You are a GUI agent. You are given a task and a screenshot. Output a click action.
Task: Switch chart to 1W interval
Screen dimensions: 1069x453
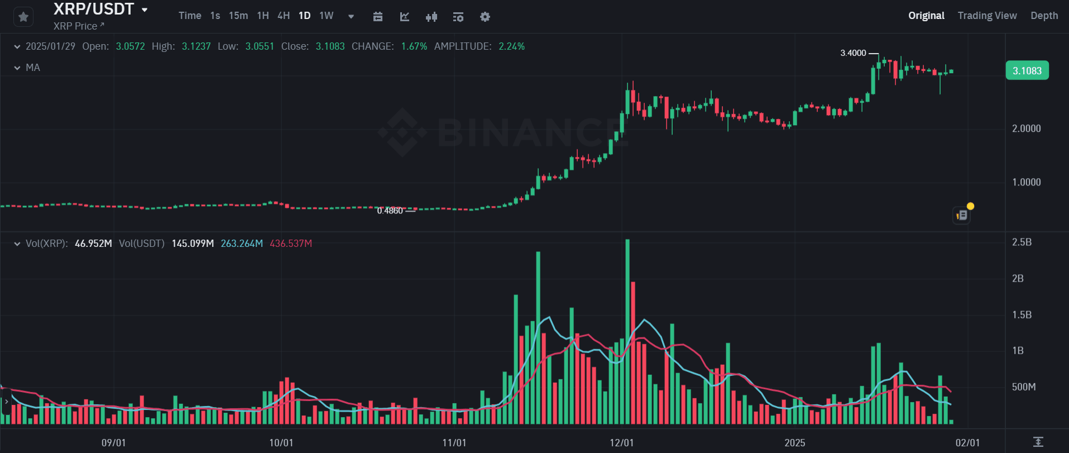[326, 16]
